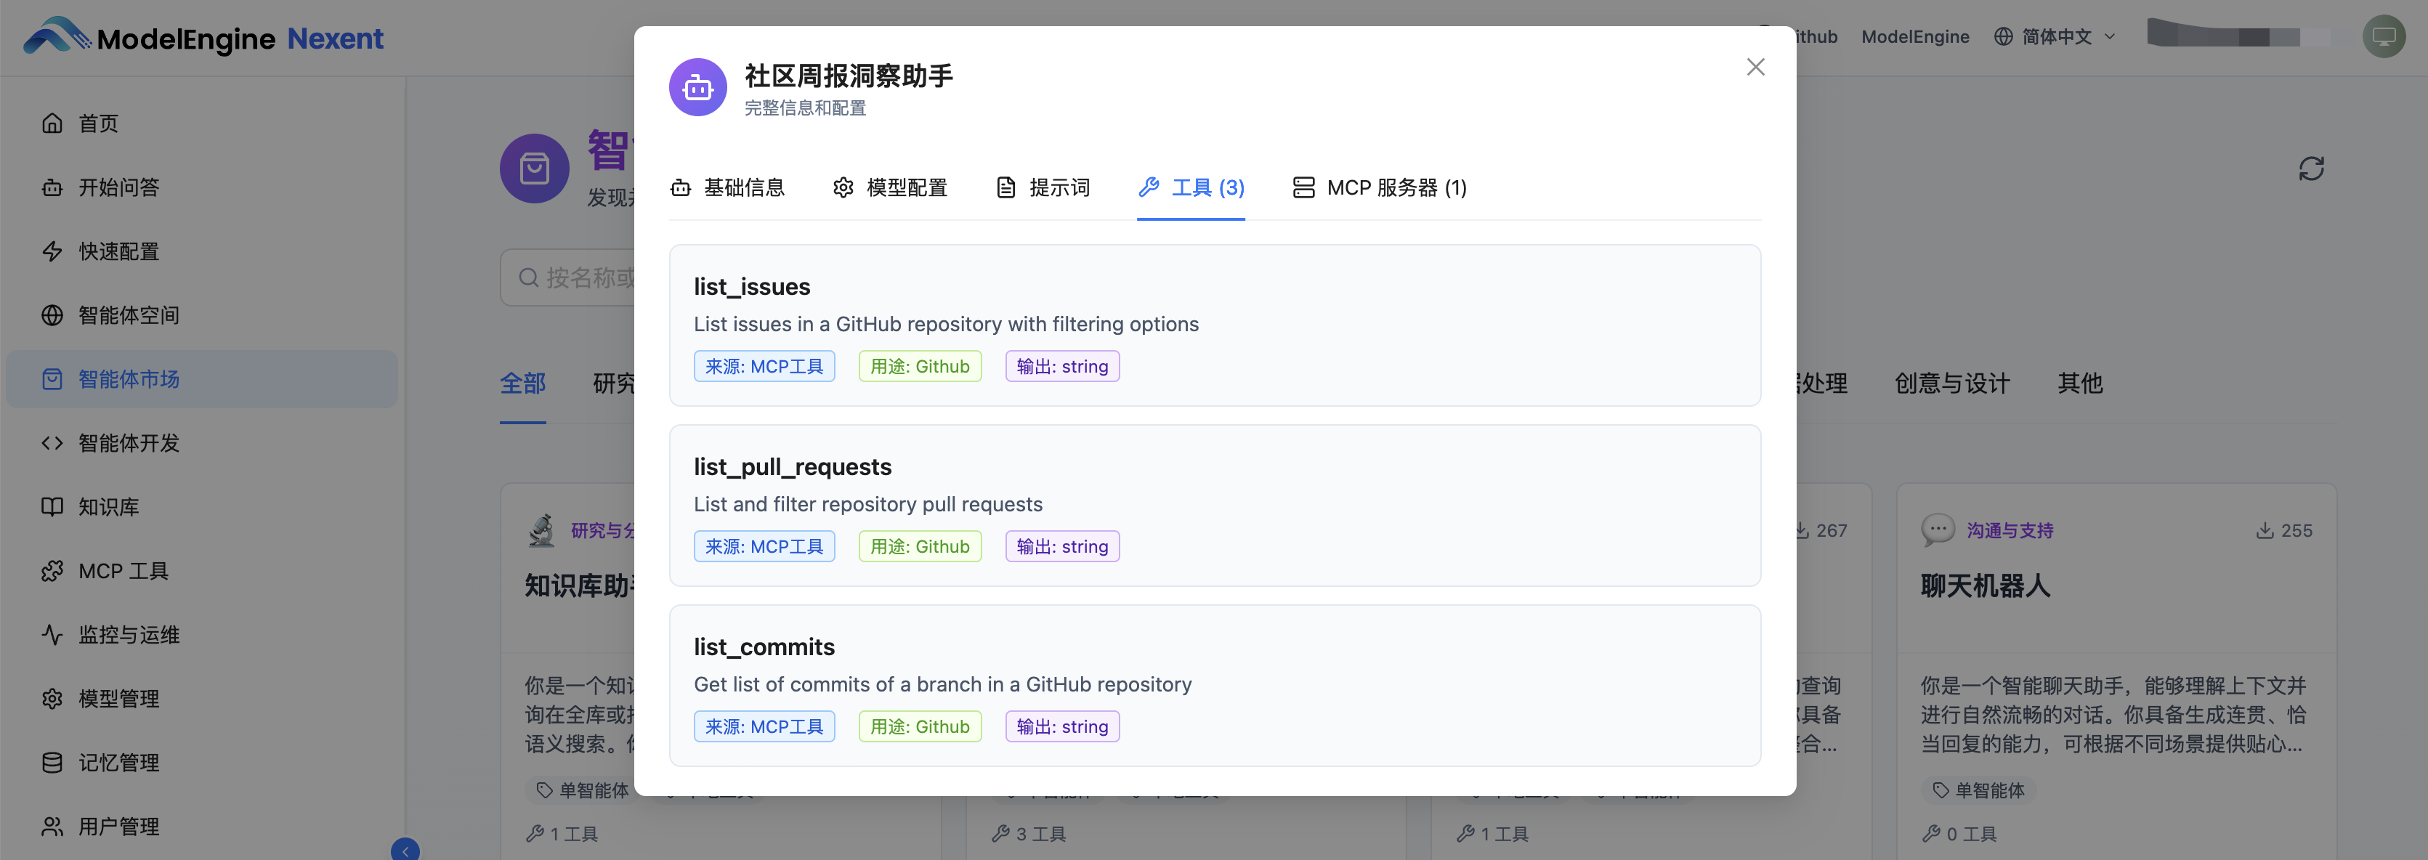Select the 用户管理 users icon
The width and height of the screenshot is (2428, 860).
(53, 826)
